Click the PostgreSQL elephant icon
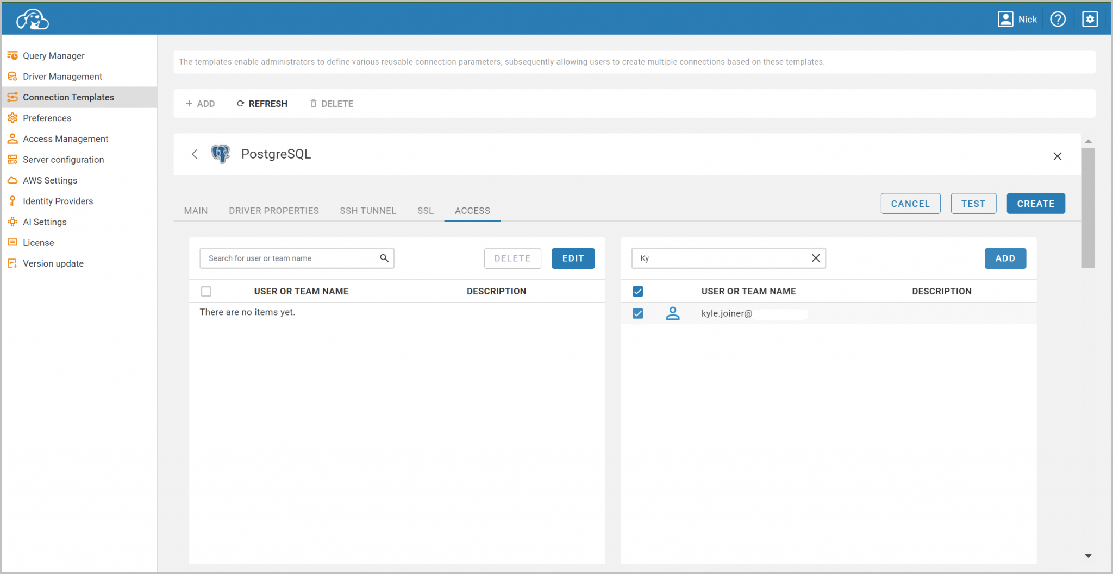 pyautogui.click(x=221, y=154)
